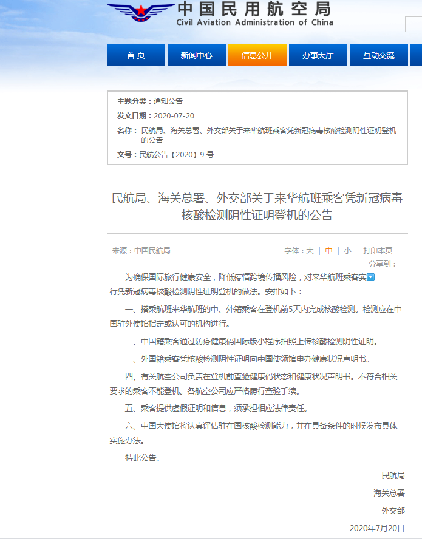Select the 小 font size option
422x541 pixels.
pyautogui.click(x=347, y=250)
